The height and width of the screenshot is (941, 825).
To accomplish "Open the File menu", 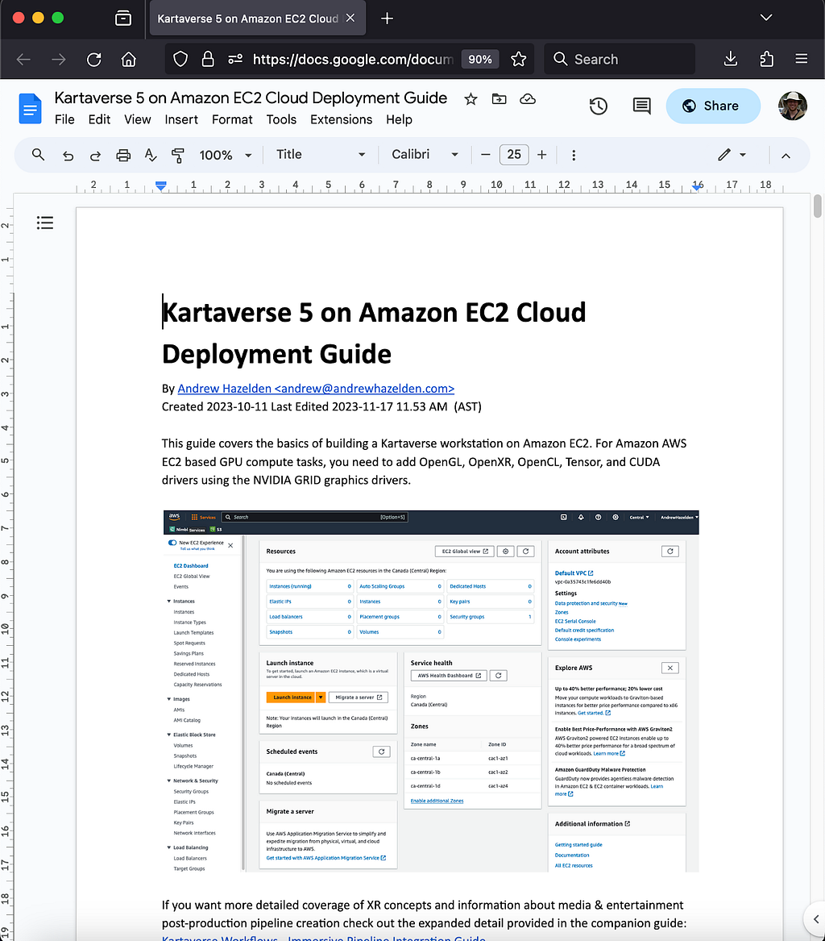I will tap(64, 119).
